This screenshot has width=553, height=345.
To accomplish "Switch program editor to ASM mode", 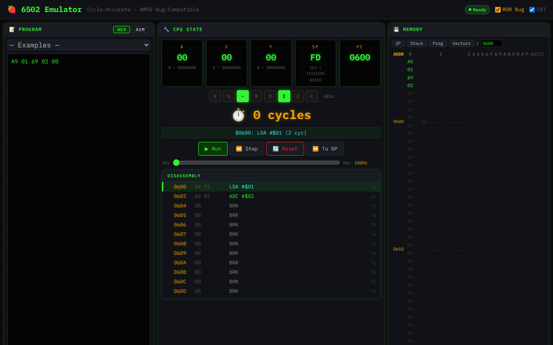I will (x=140, y=30).
